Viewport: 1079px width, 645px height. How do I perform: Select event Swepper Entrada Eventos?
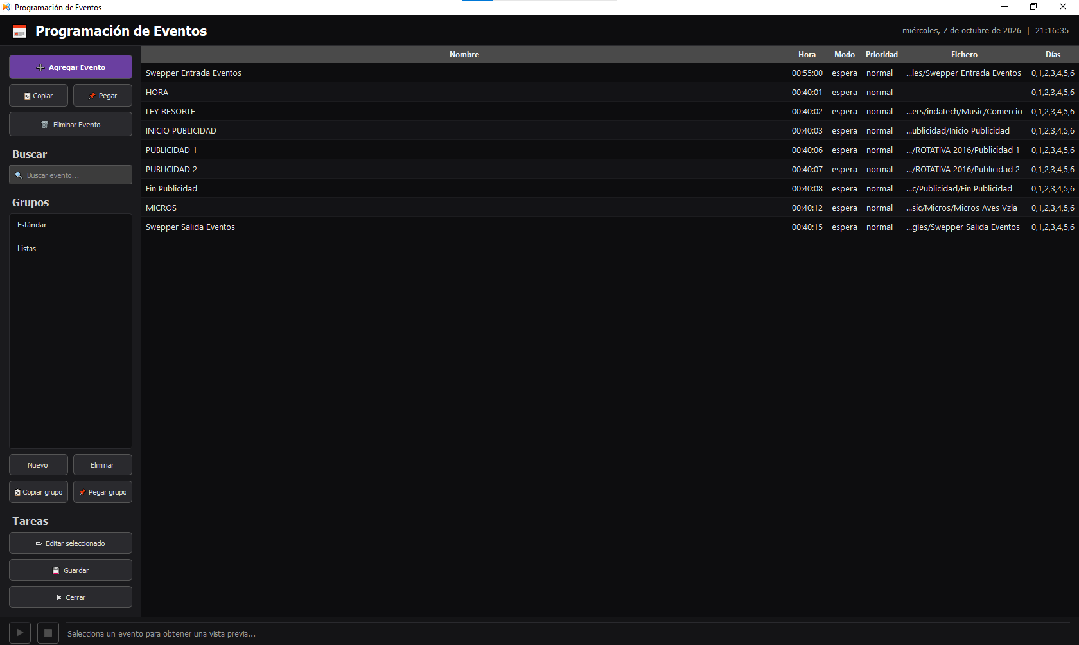point(610,73)
